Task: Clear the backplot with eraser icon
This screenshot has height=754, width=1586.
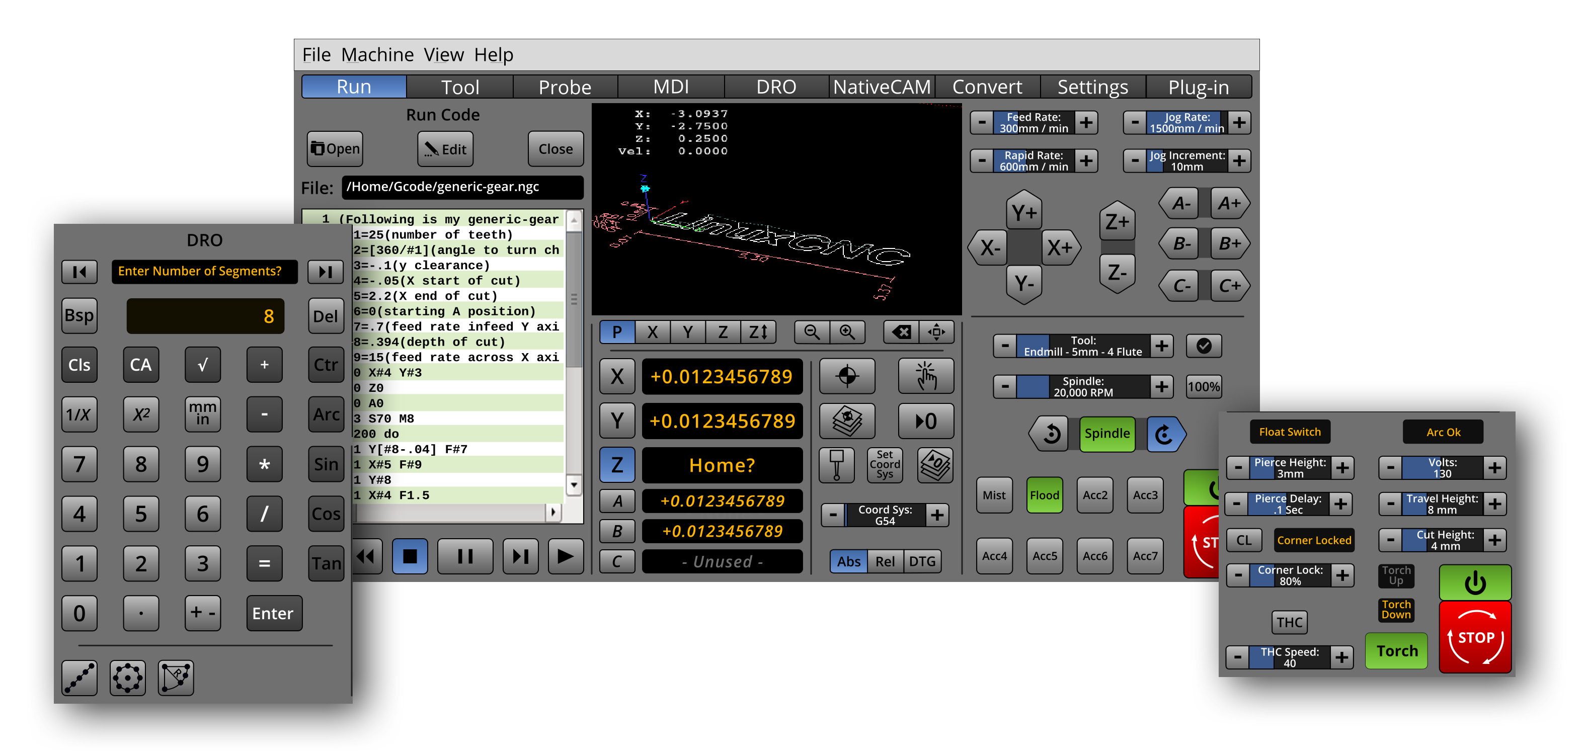Action: click(x=901, y=332)
